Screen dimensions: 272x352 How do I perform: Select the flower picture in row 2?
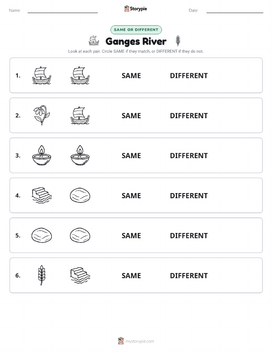41,115
